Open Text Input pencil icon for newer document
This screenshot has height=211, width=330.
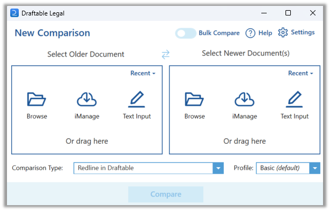[295, 99]
